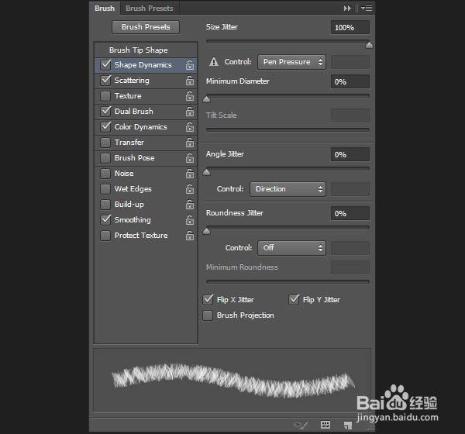Viewport: 465px width, 434px height.
Task: Create new brush icon at panel bottom
Action: coord(347,425)
